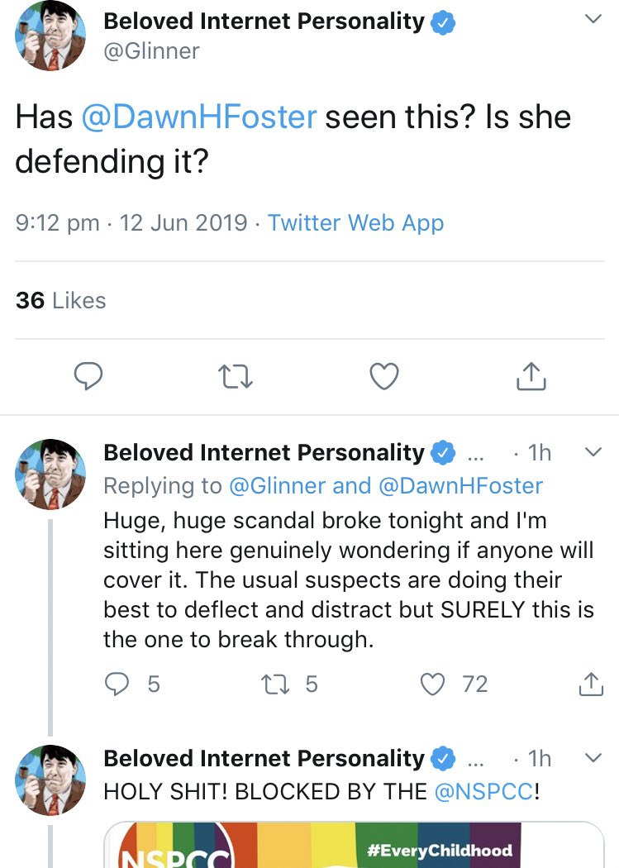This screenshot has height=868, width=619.
Task: Share the main tweet
Action: [x=531, y=376]
